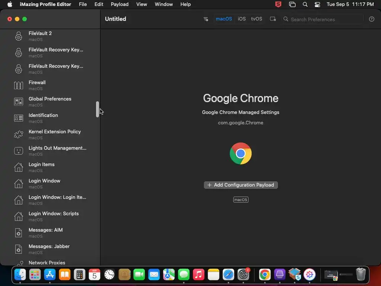The image size is (381, 286).
Task: Launch Launchpad from the dock
Action: (x=35, y=275)
